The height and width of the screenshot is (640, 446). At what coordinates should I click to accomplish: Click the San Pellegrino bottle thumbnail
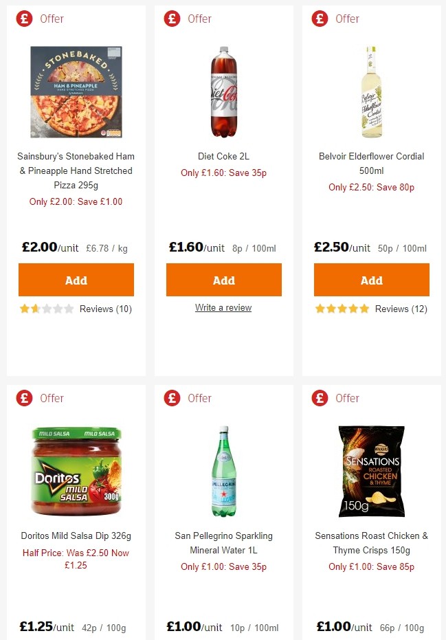pos(223,471)
